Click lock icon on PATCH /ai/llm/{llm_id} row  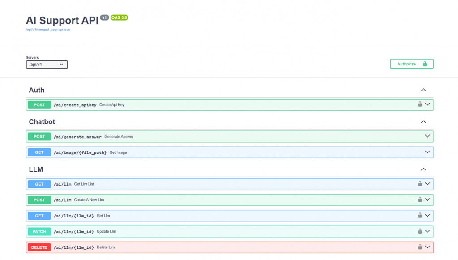point(420,231)
